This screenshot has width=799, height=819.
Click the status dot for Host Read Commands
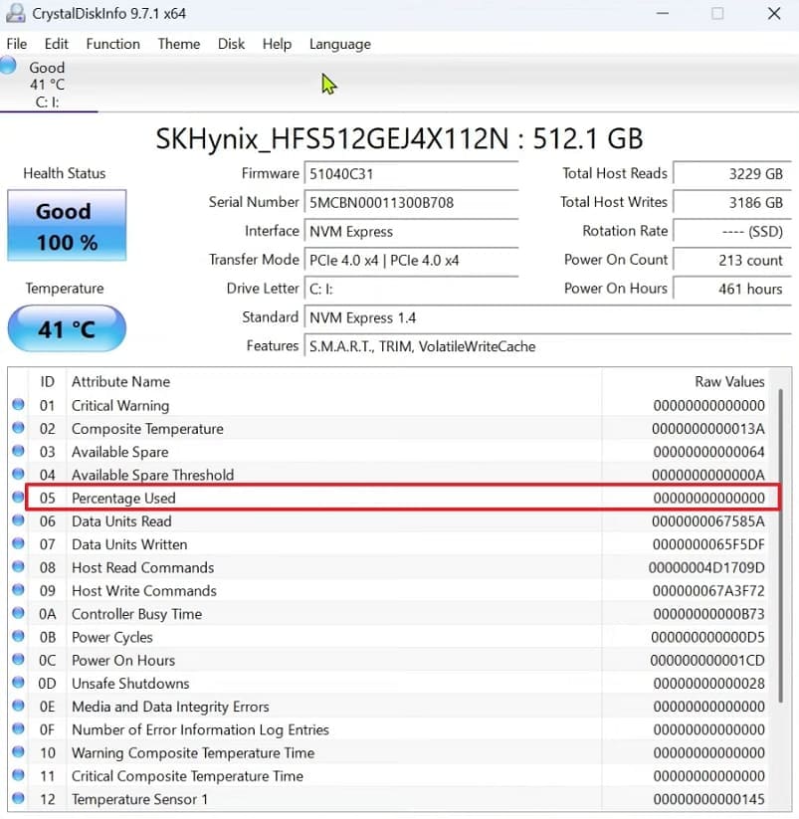click(x=18, y=566)
